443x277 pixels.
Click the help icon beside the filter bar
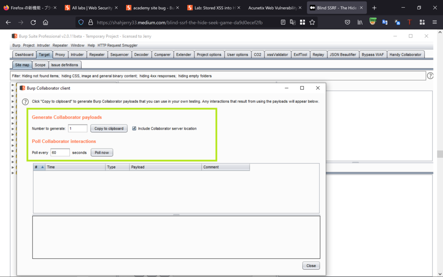click(x=430, y=76)
